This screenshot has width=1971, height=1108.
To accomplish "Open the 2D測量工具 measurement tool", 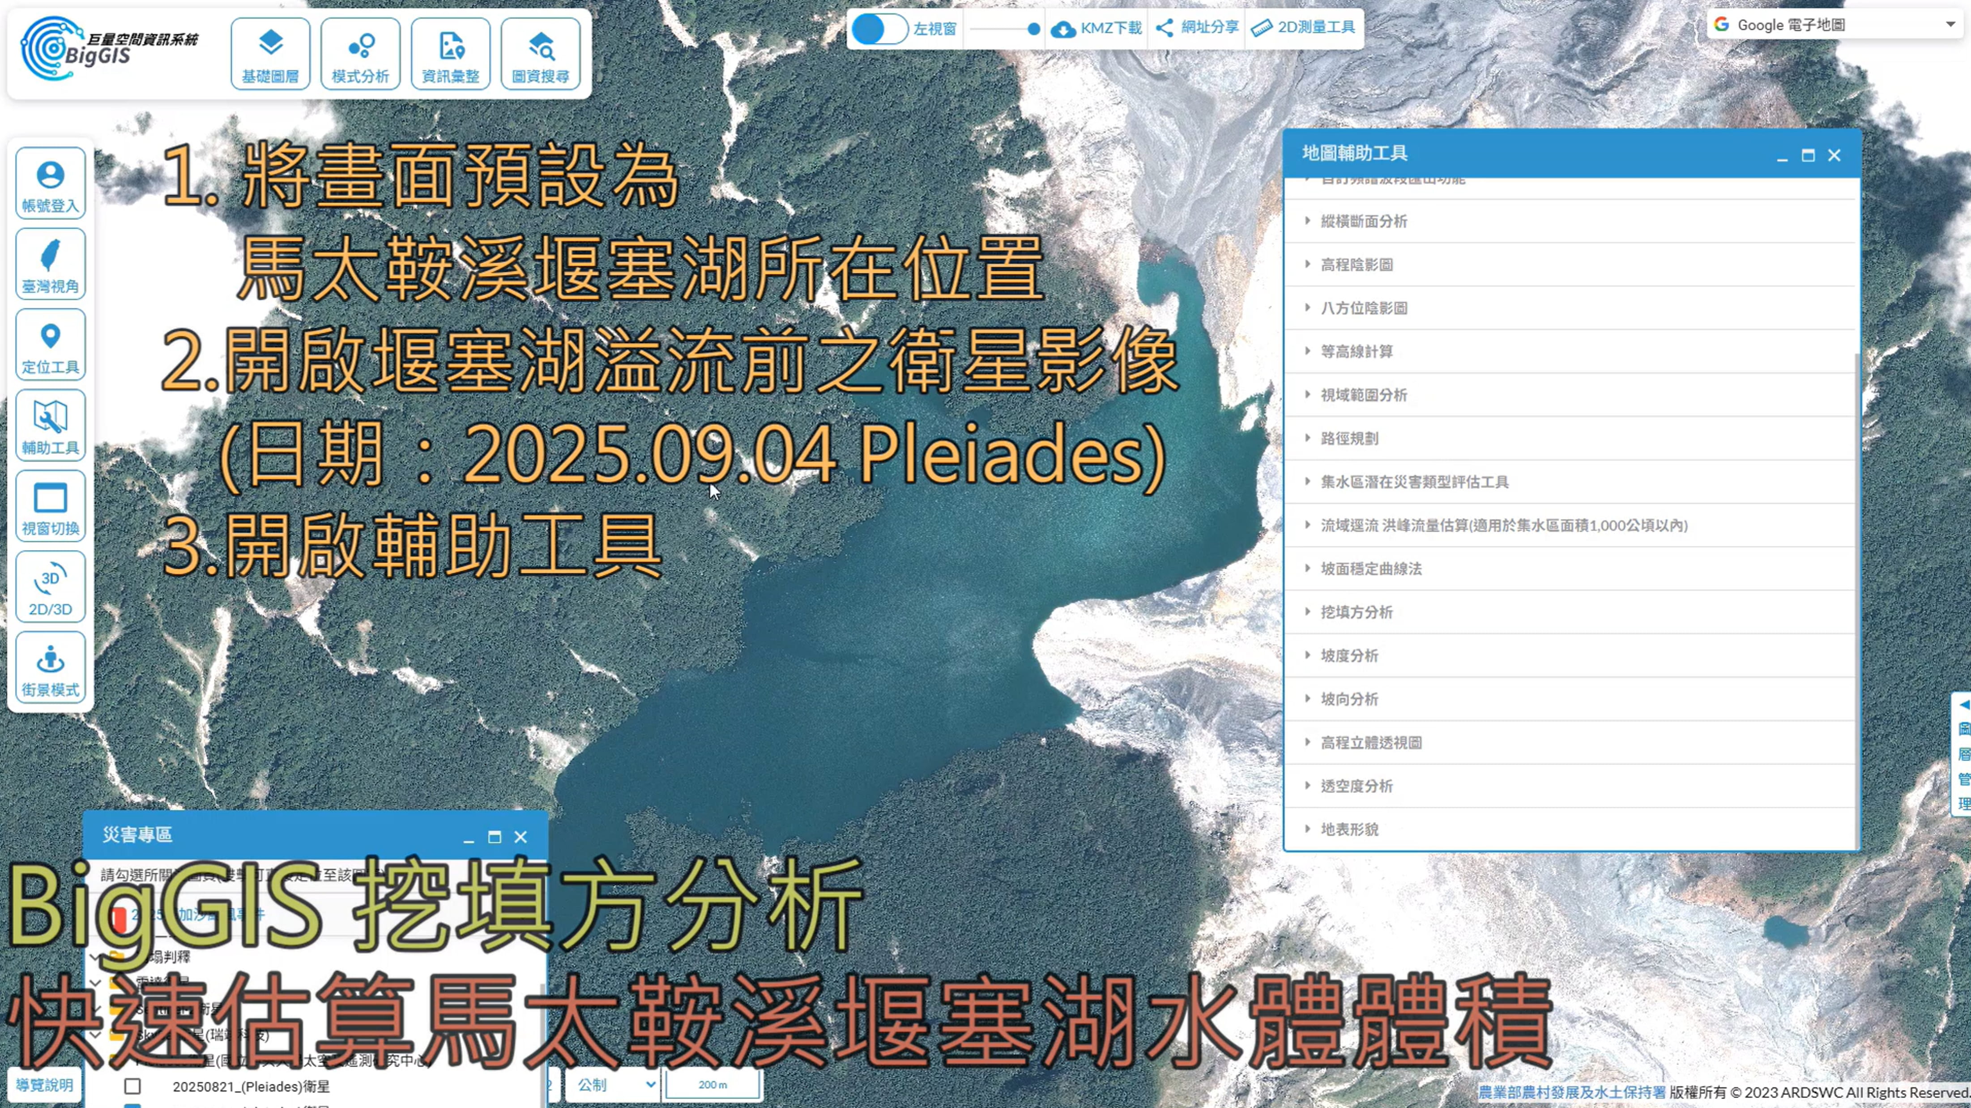I will coord(1303,28).
